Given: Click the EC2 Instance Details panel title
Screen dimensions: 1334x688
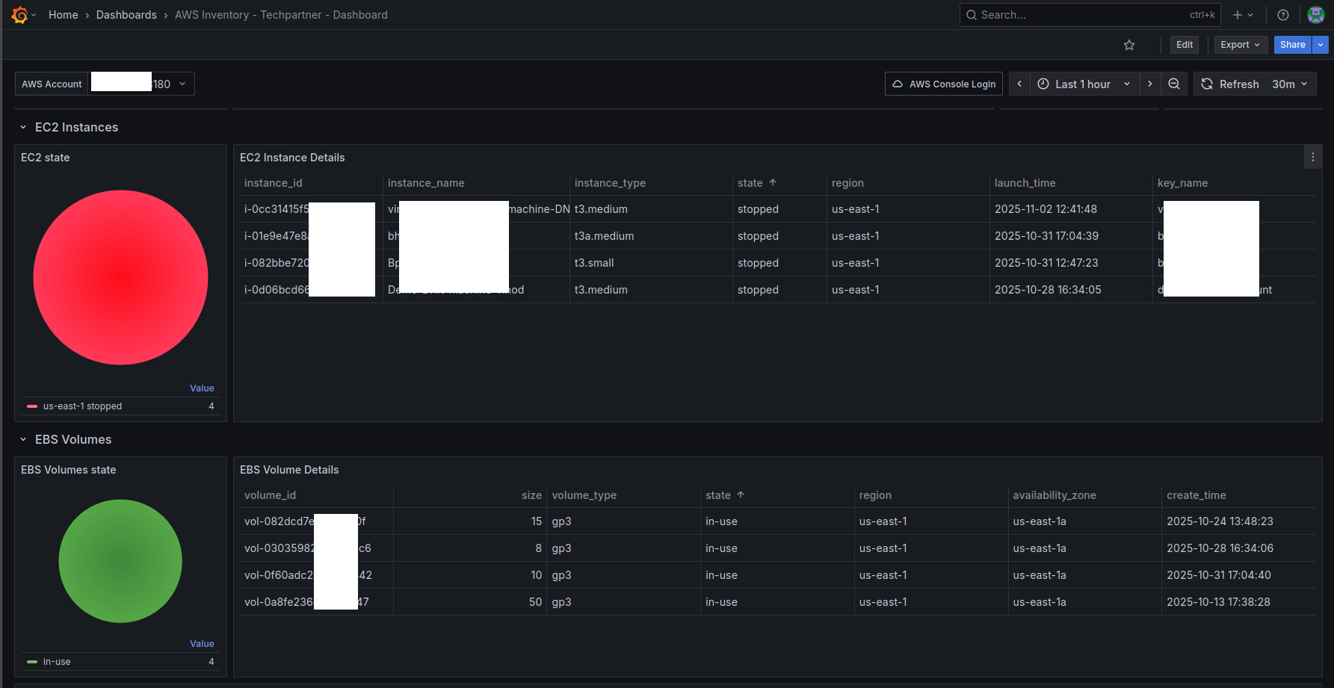Looking at the screenshot, I should [292, 158].
